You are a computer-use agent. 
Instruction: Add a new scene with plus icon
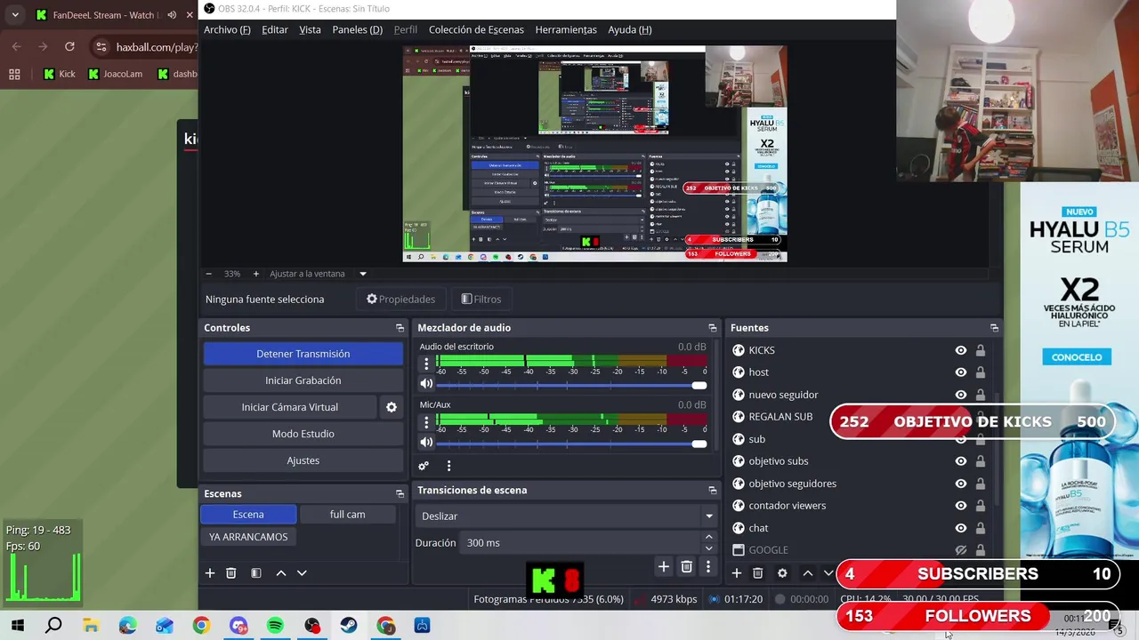210,573
